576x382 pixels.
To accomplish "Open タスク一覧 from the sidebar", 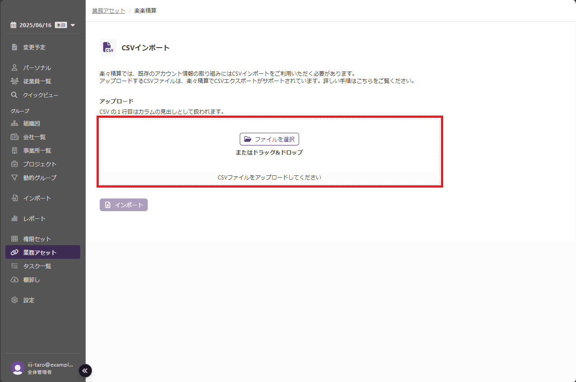I will (37, 266).
